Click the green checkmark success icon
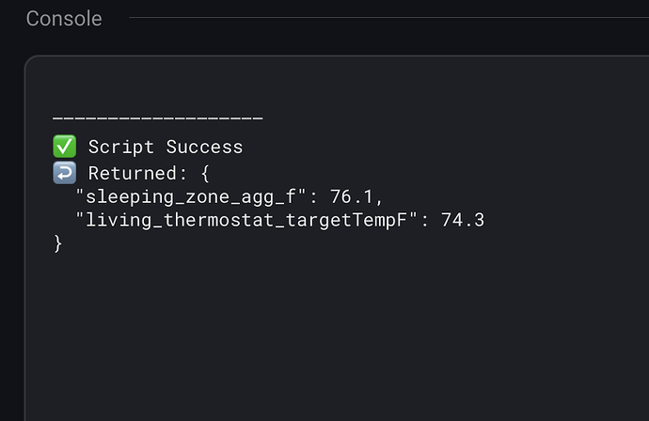This screenshot has width=649, height=421. pyautogui.click(x=64, y=147)
